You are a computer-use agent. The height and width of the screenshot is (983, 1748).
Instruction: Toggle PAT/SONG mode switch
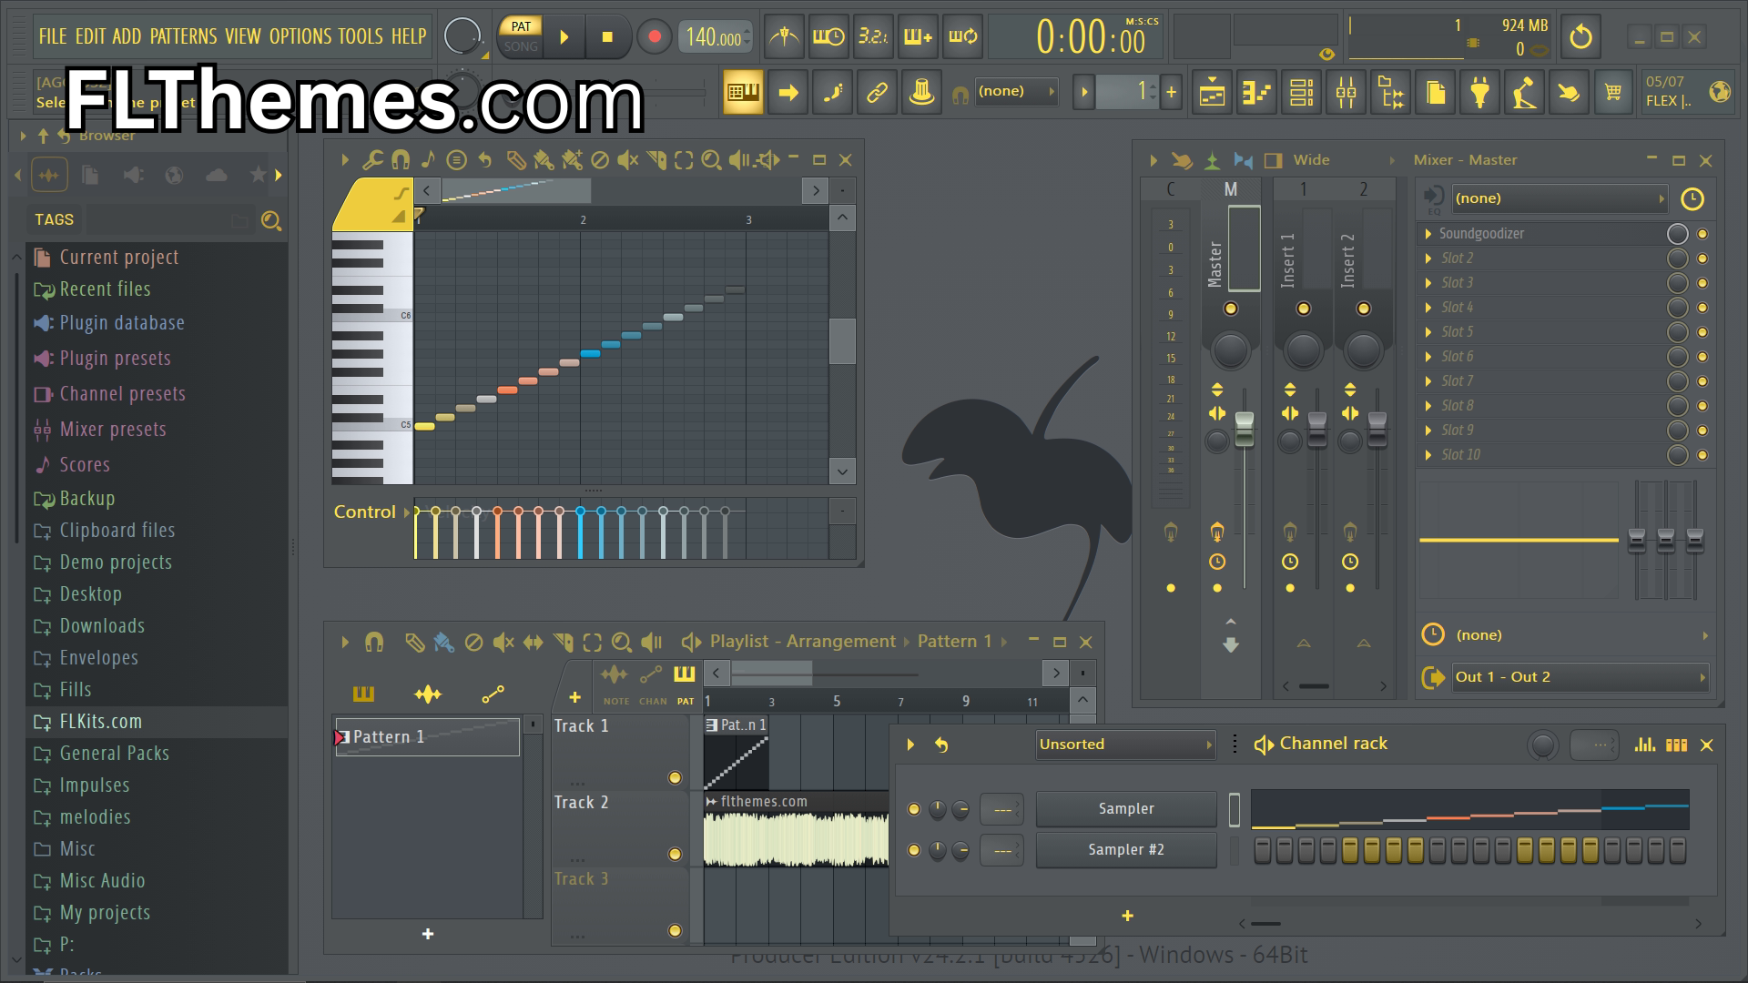click(521, 36)
